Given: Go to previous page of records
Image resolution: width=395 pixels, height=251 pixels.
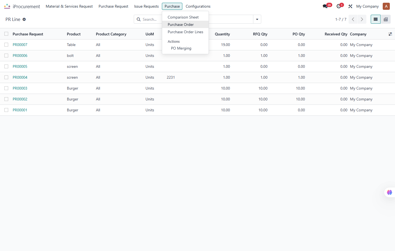Looking at the screenshot, I should click(353, 19).
